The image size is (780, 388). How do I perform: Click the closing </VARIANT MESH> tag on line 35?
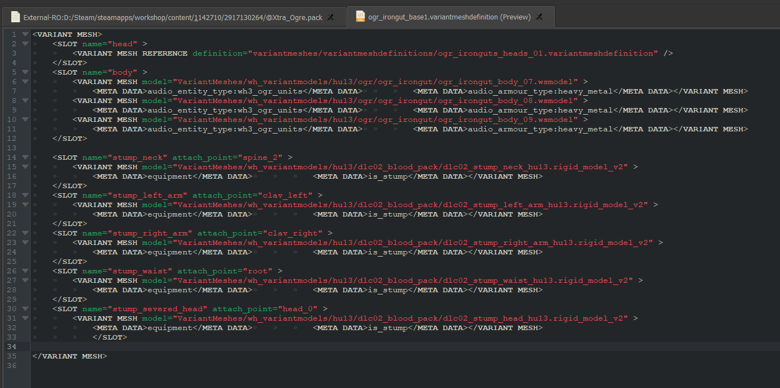(x=70, y=356)
